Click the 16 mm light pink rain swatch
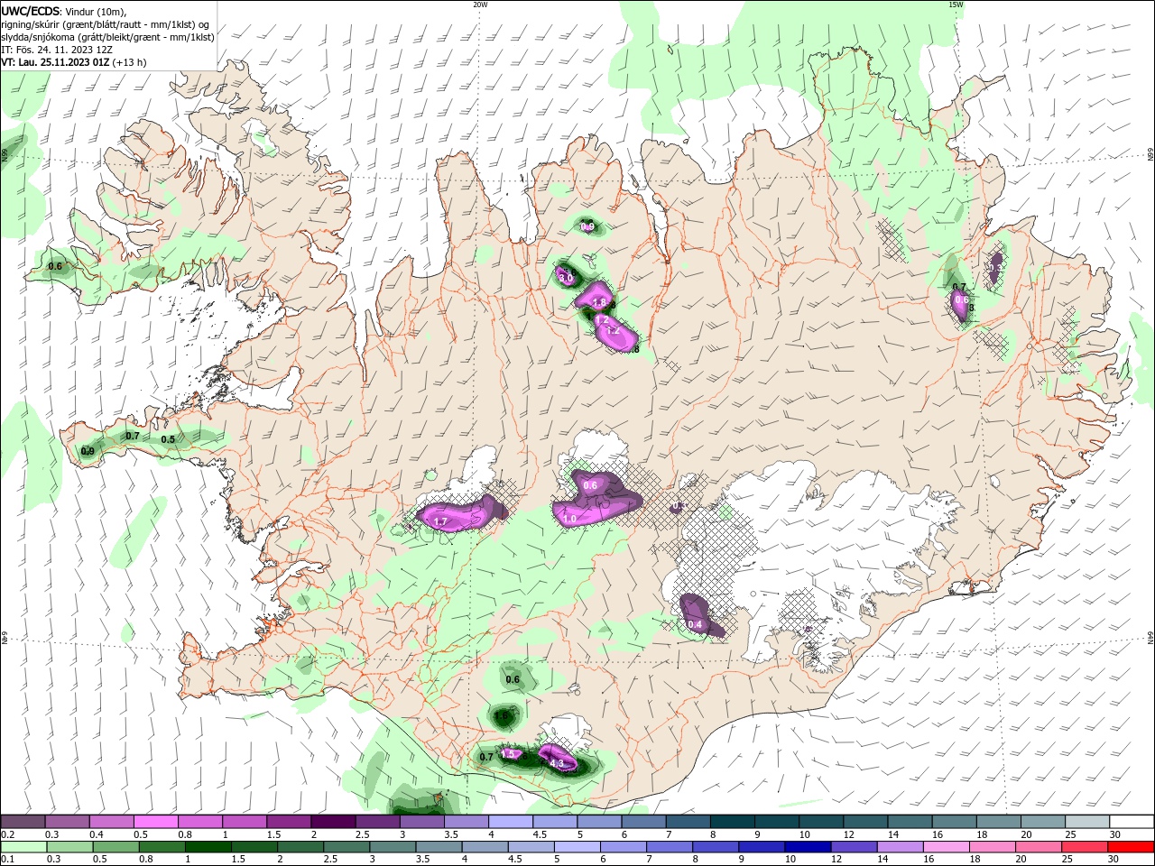Image resolution: width=1155 pixels, height=866 pixels. point(945,848)
